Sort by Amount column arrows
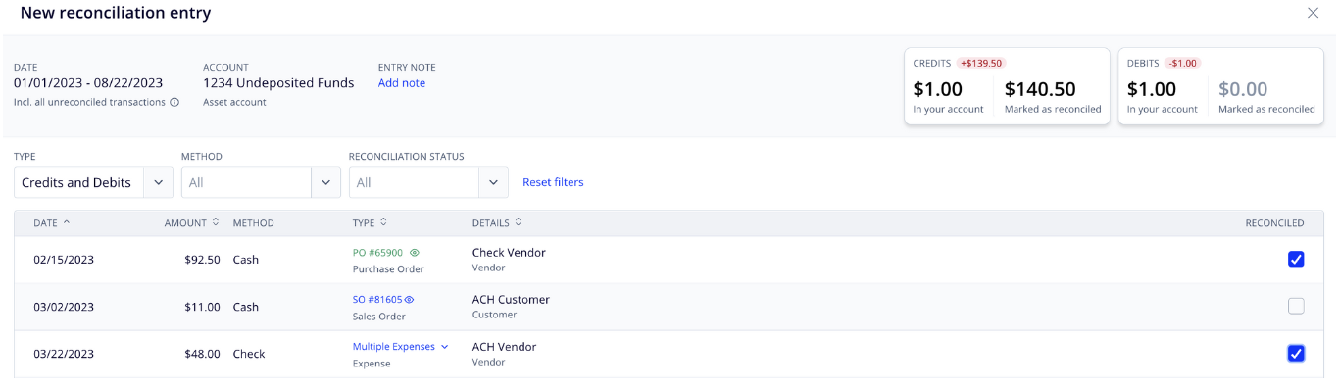Image resolution: width=1339 pixels, height=390 pixels. pyautogui.click(x=216, y=222)
